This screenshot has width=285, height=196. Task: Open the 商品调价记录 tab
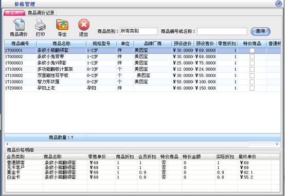[41, 13]
